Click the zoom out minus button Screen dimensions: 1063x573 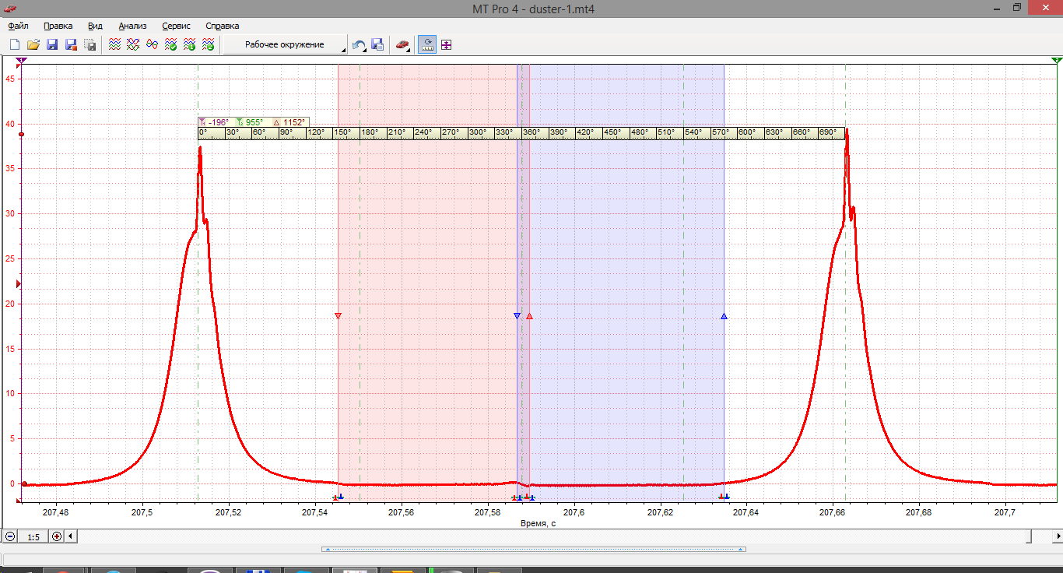click(x=10, y=536)
